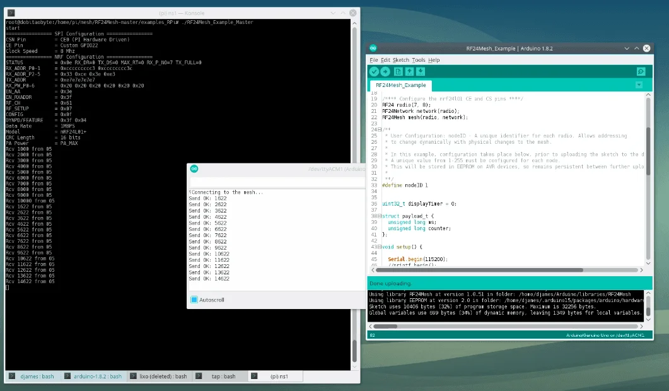
Task: Click the "Clock Speed = 8 Mhz" terminal line
Action: pos(40,51)
